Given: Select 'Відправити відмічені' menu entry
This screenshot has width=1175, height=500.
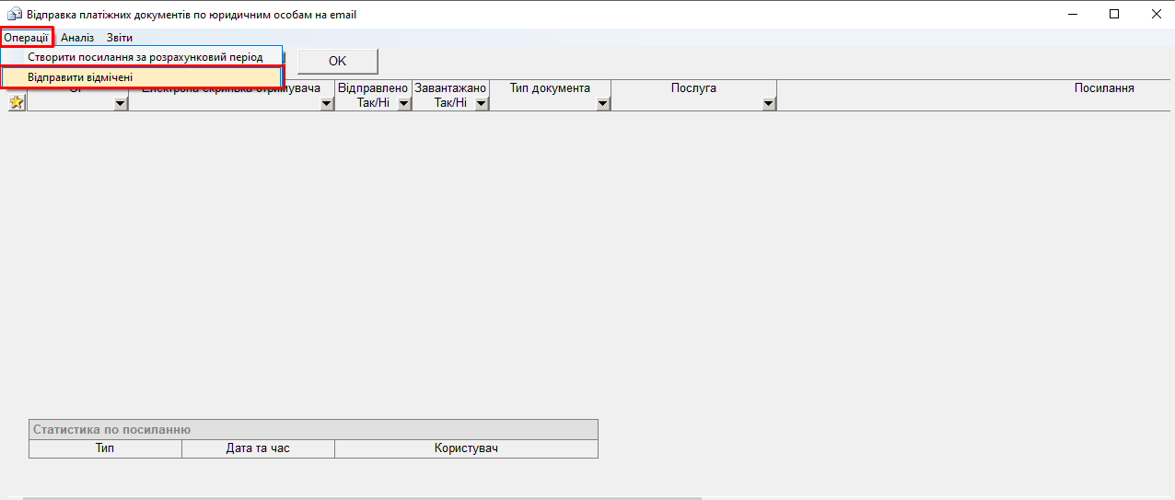Looking at the screenshot, I should 80,77.
